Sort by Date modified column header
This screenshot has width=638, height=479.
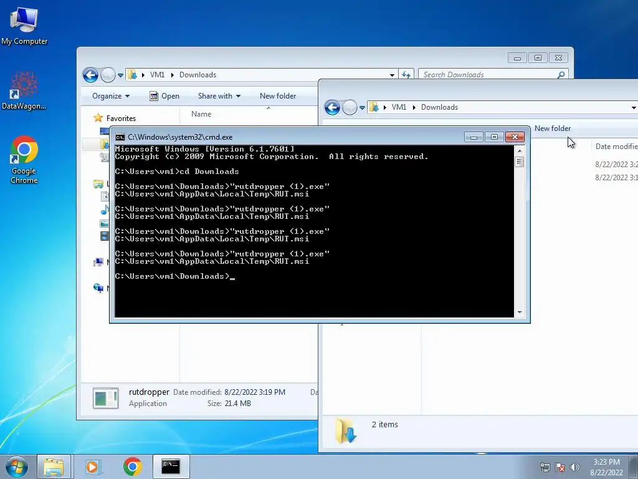pyautogui.click(x=616, y=147)
